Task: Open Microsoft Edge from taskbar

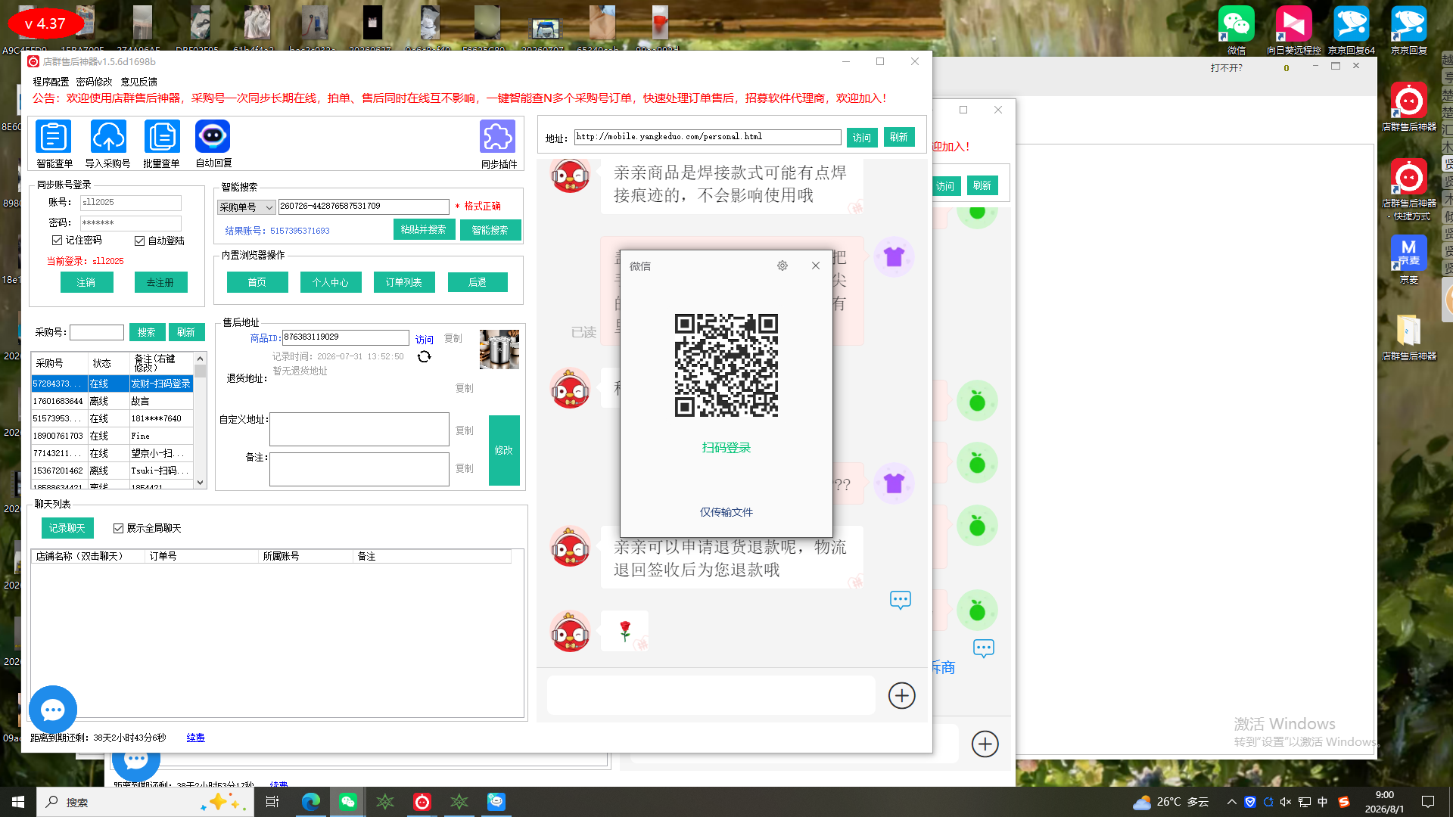Action: (310, 802)
